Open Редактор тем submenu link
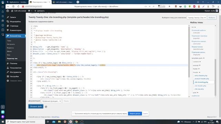Screen dimensions: 221x124 (x=12, y=59)
